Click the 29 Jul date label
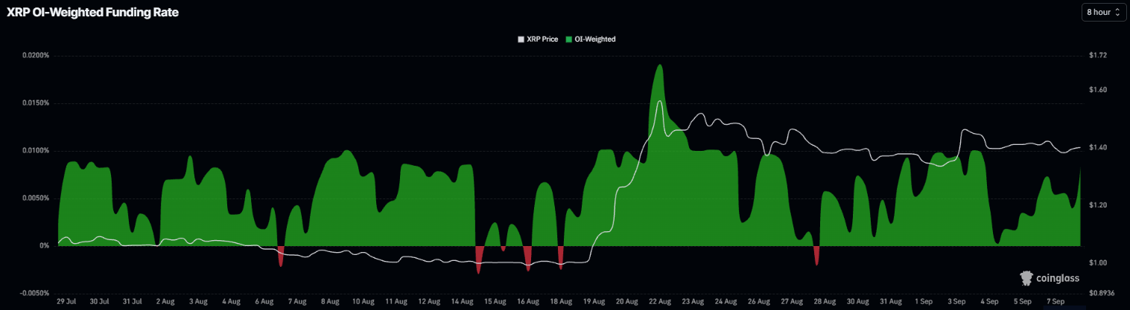 (x=67, y=303)
